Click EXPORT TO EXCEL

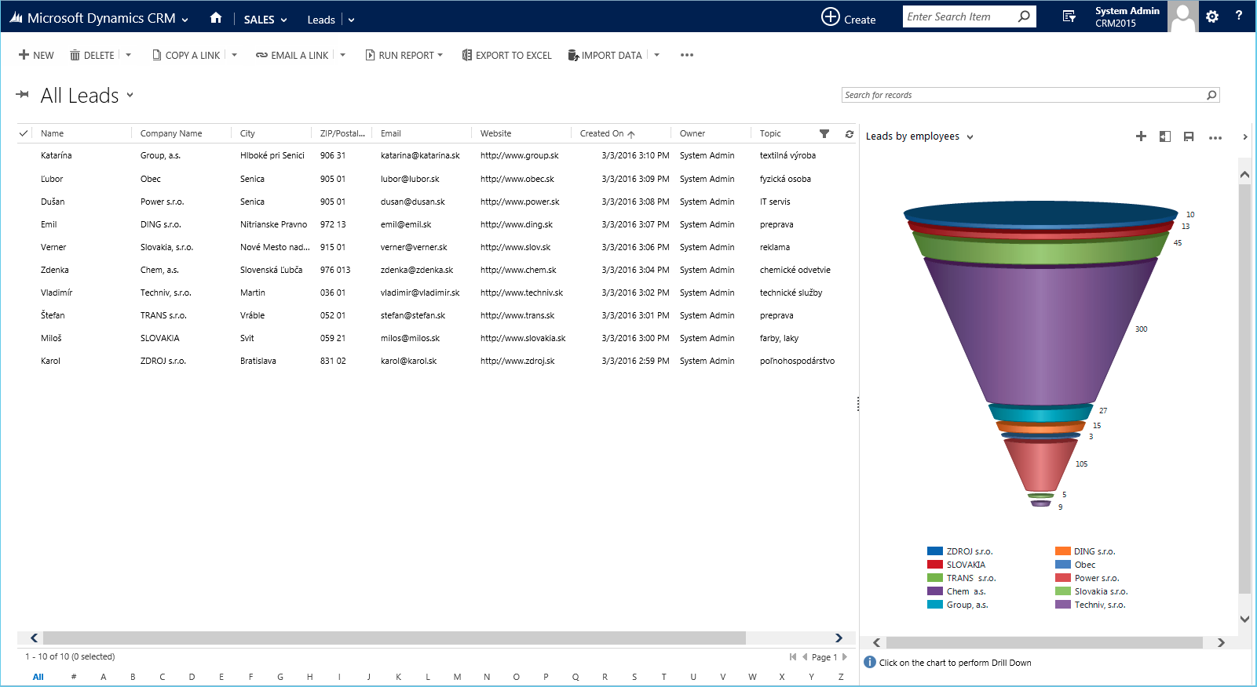pos(506,55)
